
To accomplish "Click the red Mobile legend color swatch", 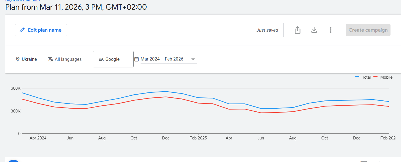I will 375,77.
